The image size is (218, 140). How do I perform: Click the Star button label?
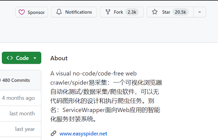click(166, 12)
